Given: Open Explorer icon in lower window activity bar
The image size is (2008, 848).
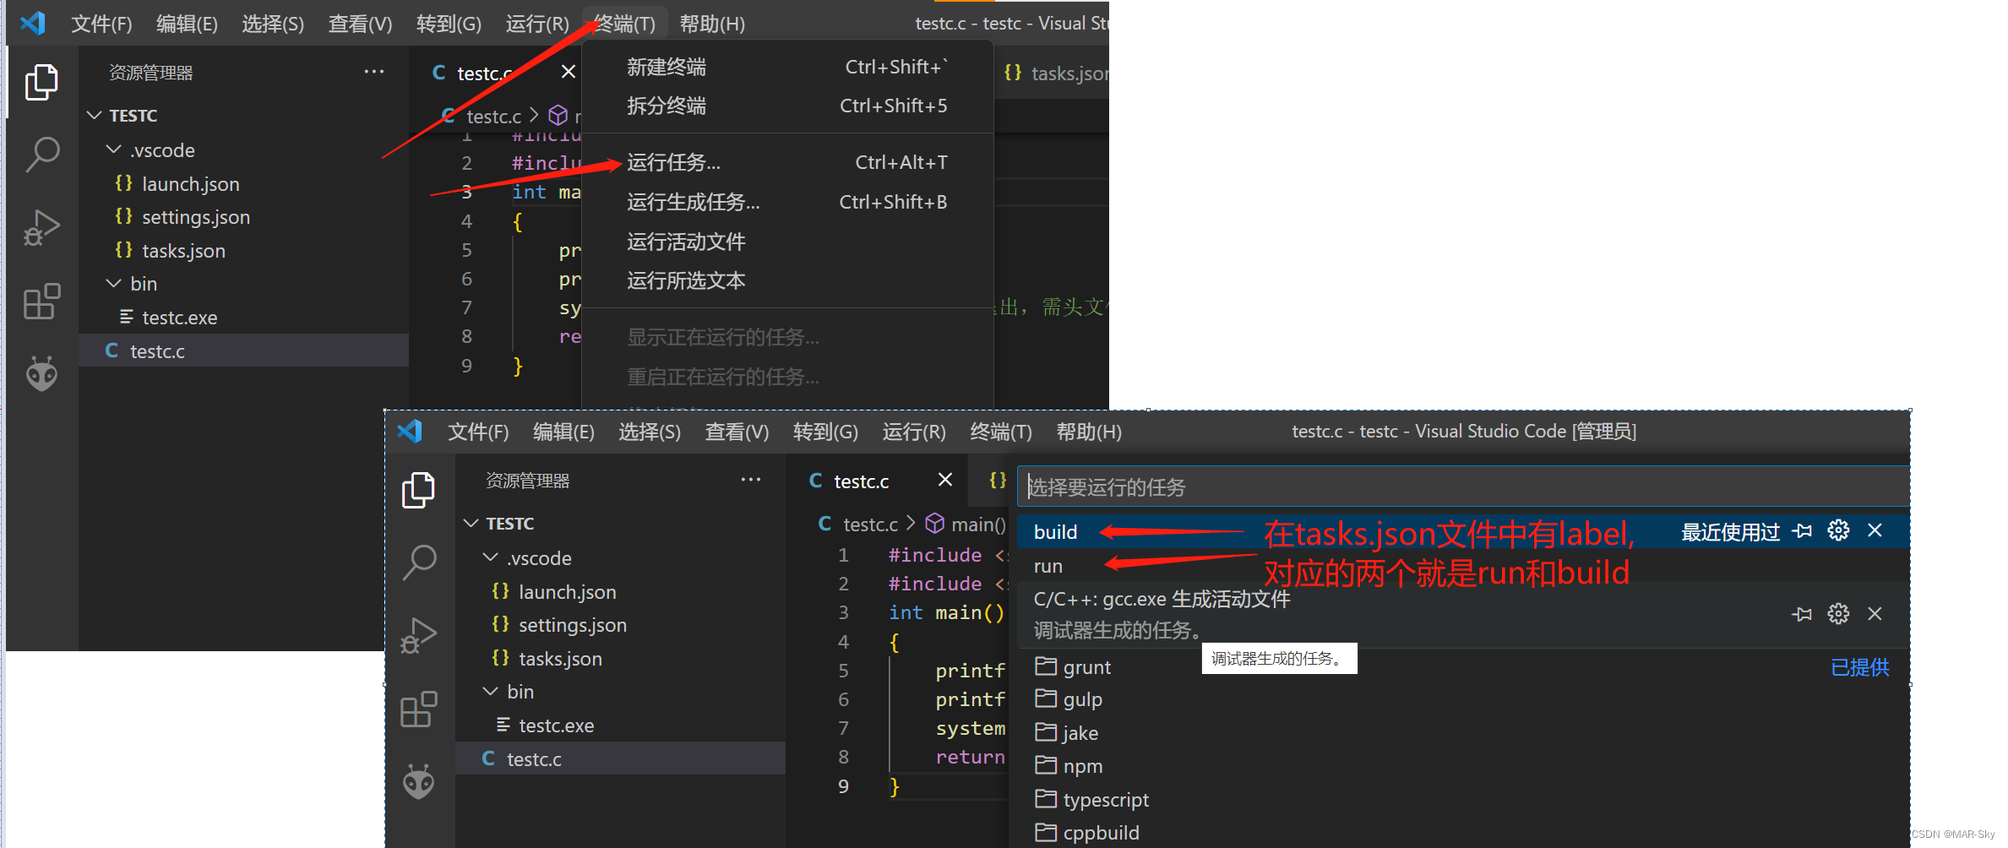Looking at the screenshot, I should point(418,490).
